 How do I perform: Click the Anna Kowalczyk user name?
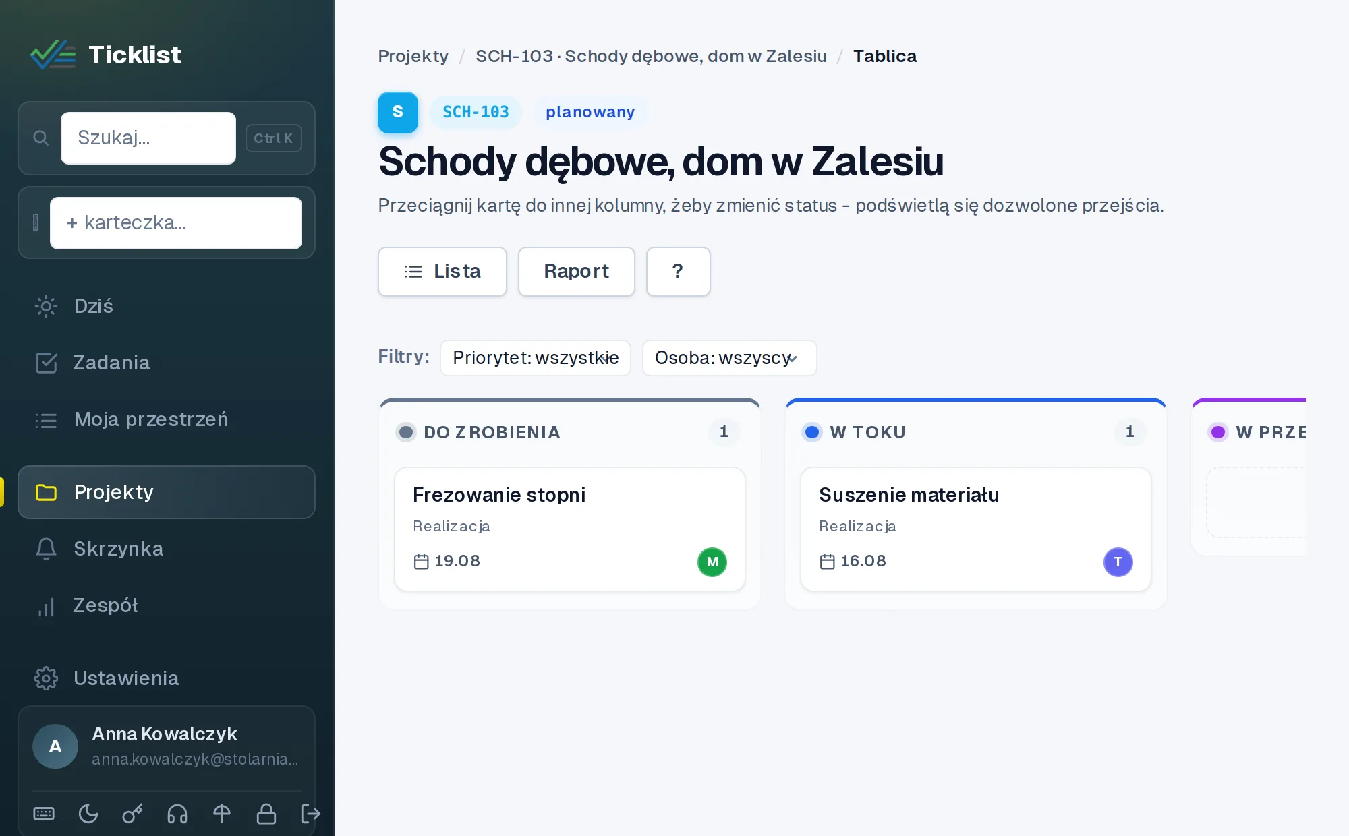[x=165, y=734]
